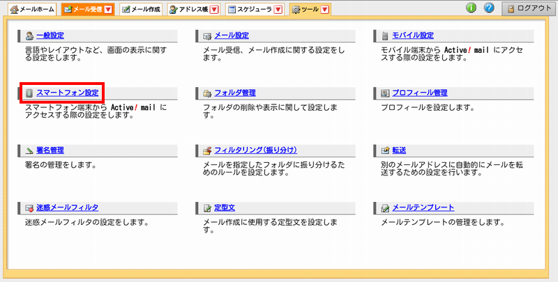Click the green info icon

pos(471,8)
